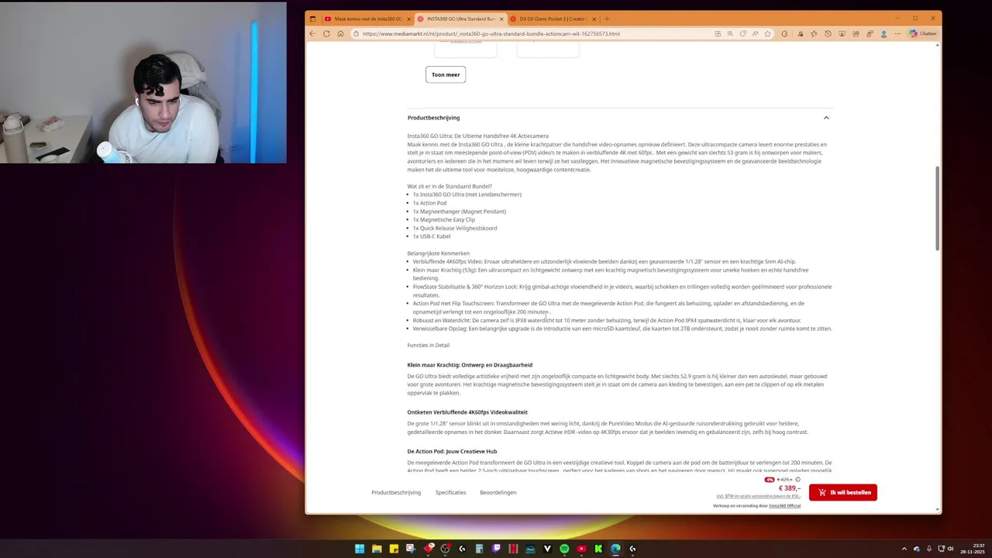Viewport: 992px width, 558px height.
Task: Open the browser home page
Action: click(340, 33)
